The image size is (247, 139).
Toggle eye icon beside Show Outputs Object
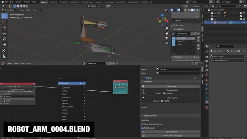click(144, 93)
